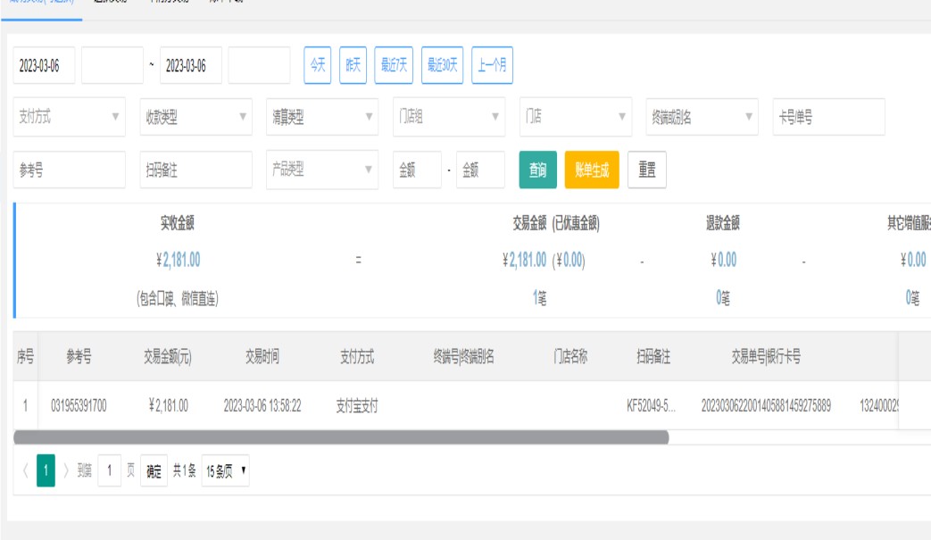Change the 15条/页 page size selector
The image size is (931, 540).
(226, 471)
